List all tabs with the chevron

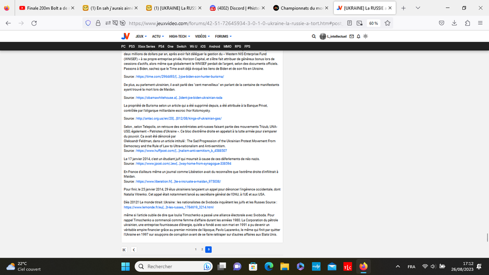[418, 8]
